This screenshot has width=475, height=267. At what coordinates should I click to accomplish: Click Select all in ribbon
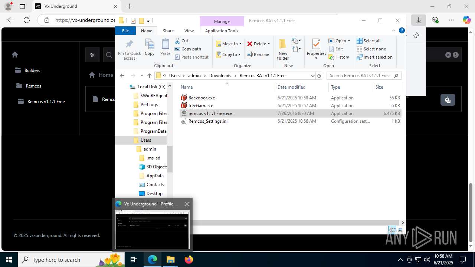pos(368,41)
